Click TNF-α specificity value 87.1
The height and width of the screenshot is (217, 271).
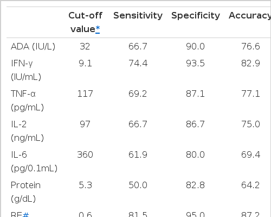click(195, 94)
